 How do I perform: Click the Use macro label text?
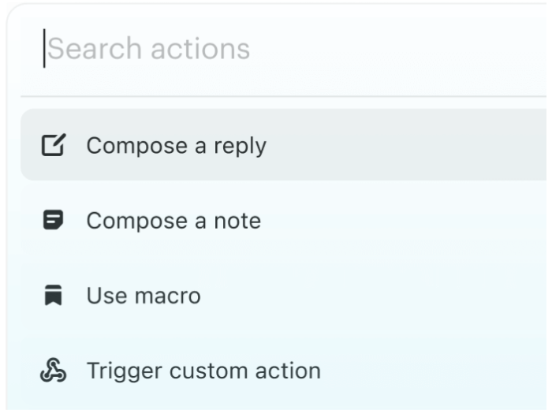(144, 296)
